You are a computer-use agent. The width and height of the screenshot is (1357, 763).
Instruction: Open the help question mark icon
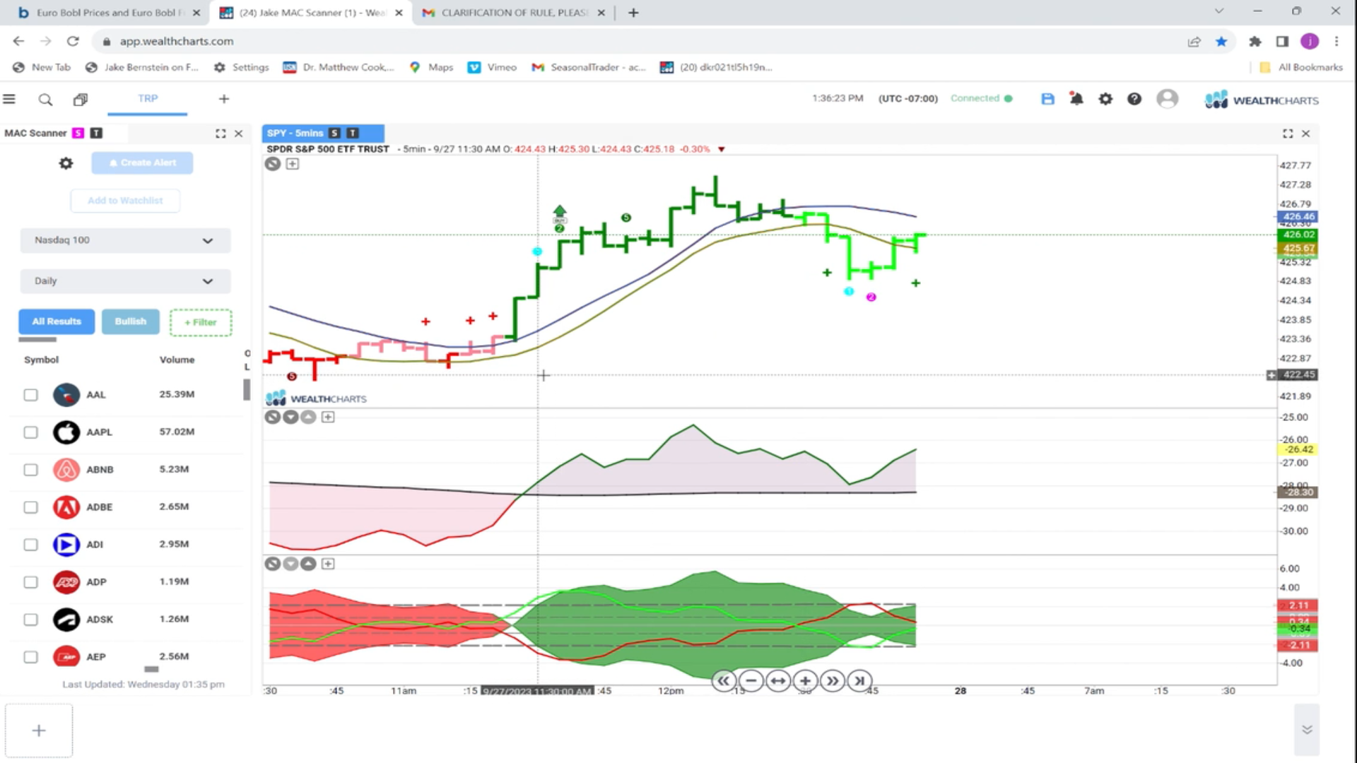[1134, 99]
